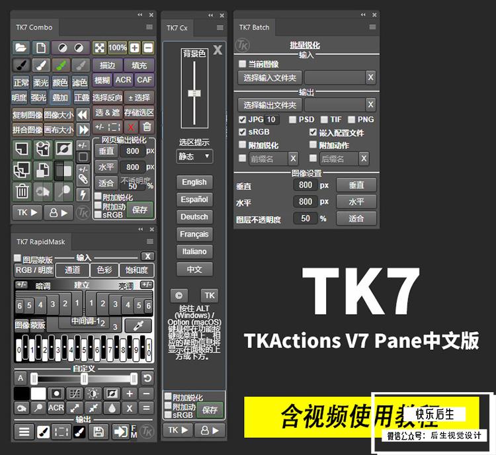Click the paperclip icon in Combo
This screenshot has width=496, height=455.
pos(83,179)
